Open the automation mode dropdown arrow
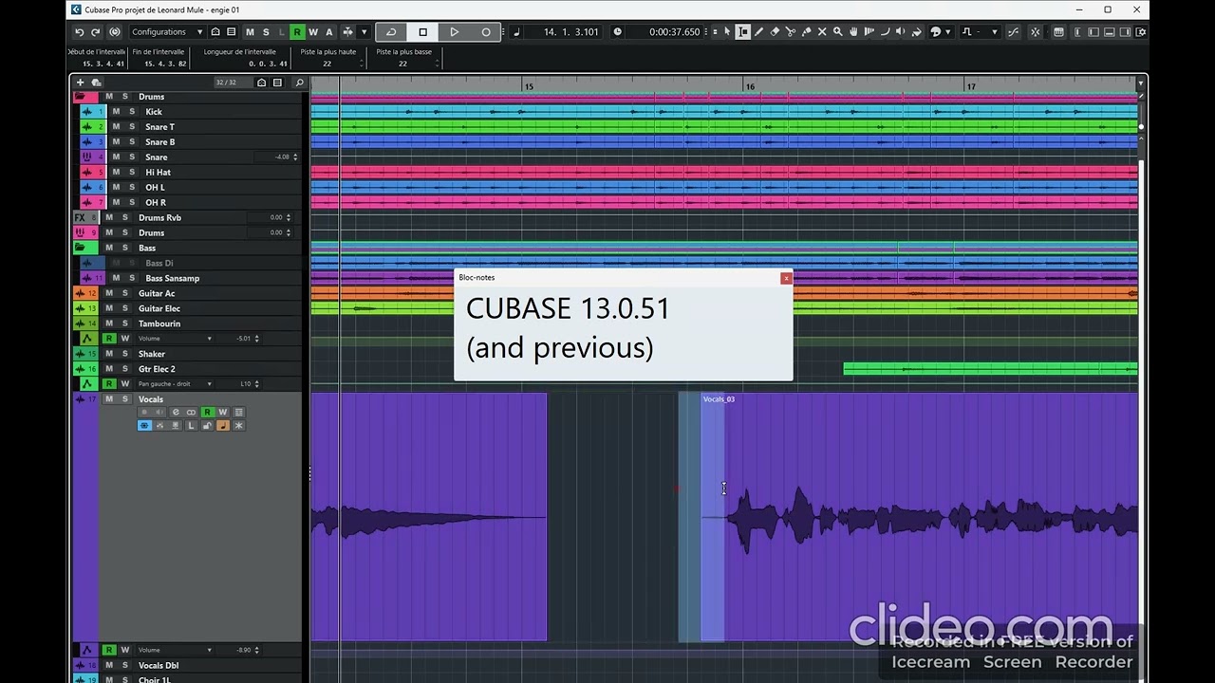1215x683 pixels. coord(364,31)
